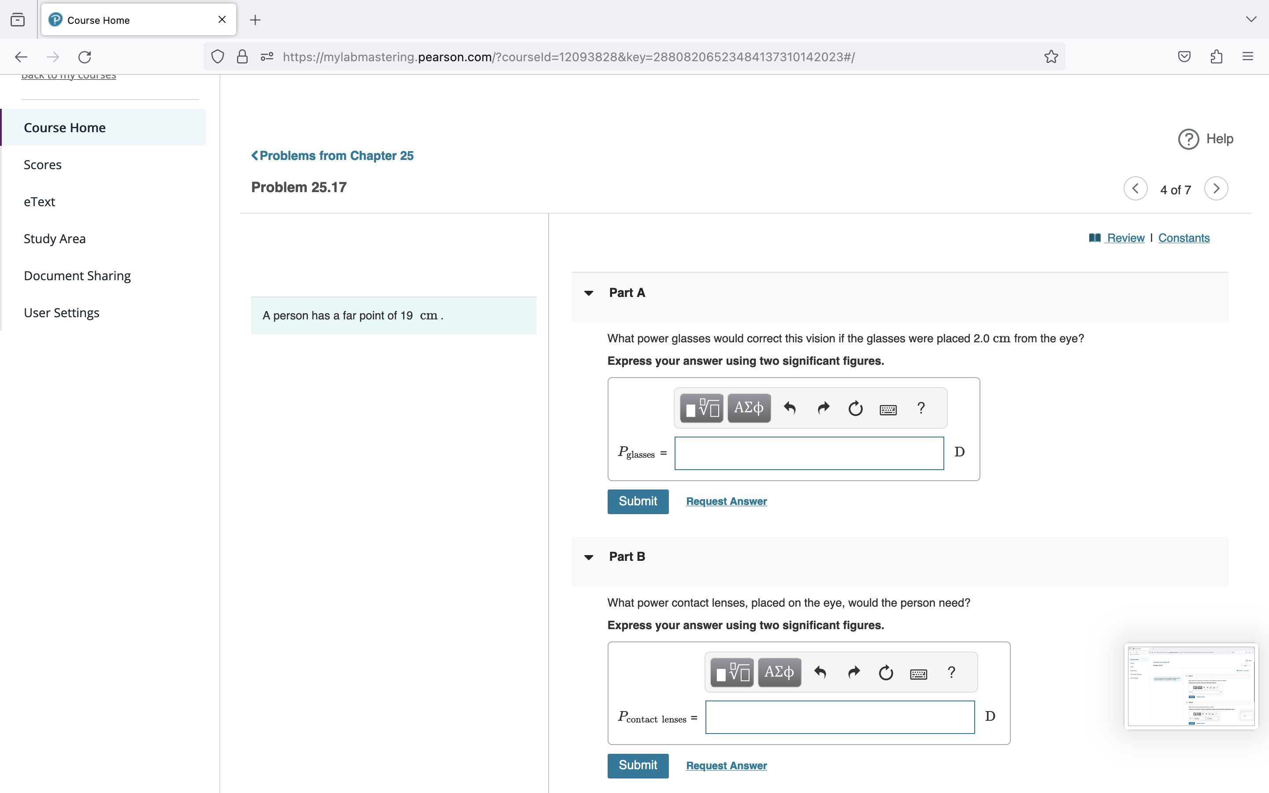Open question mark help in Part A toolbar
The image size is (1269, 793).
tap(921, 408)
